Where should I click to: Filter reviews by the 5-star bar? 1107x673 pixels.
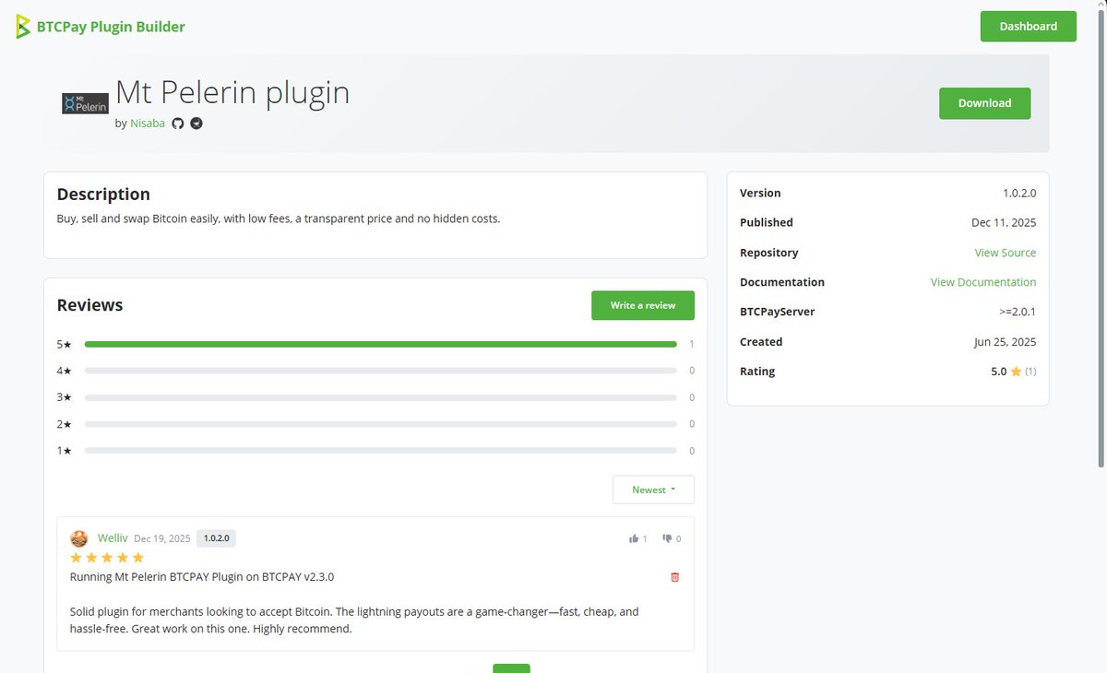(380, 344)
